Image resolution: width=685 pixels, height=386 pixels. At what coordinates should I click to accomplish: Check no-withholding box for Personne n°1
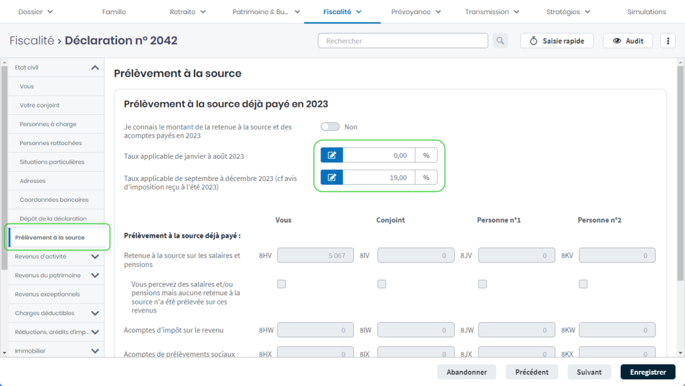pyautogui.click(x=482, y=284)
